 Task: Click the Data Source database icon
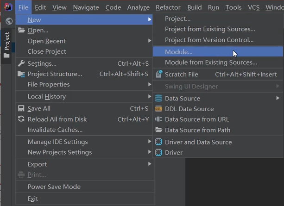[x=158, y=98]
